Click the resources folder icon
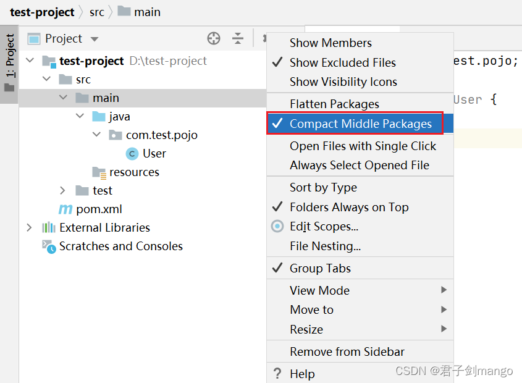 coord(99,172)
